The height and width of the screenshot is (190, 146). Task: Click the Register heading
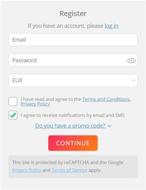73,14
